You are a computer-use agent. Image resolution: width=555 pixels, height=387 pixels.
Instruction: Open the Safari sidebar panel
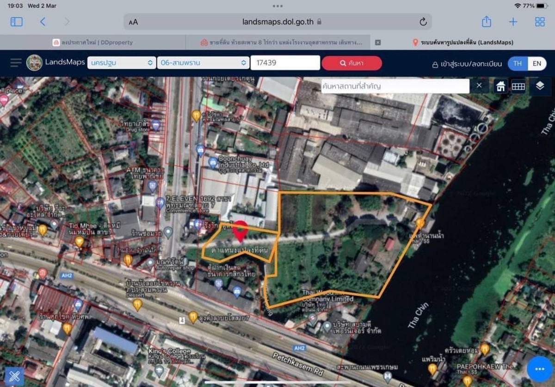click(x=17, y=22)
